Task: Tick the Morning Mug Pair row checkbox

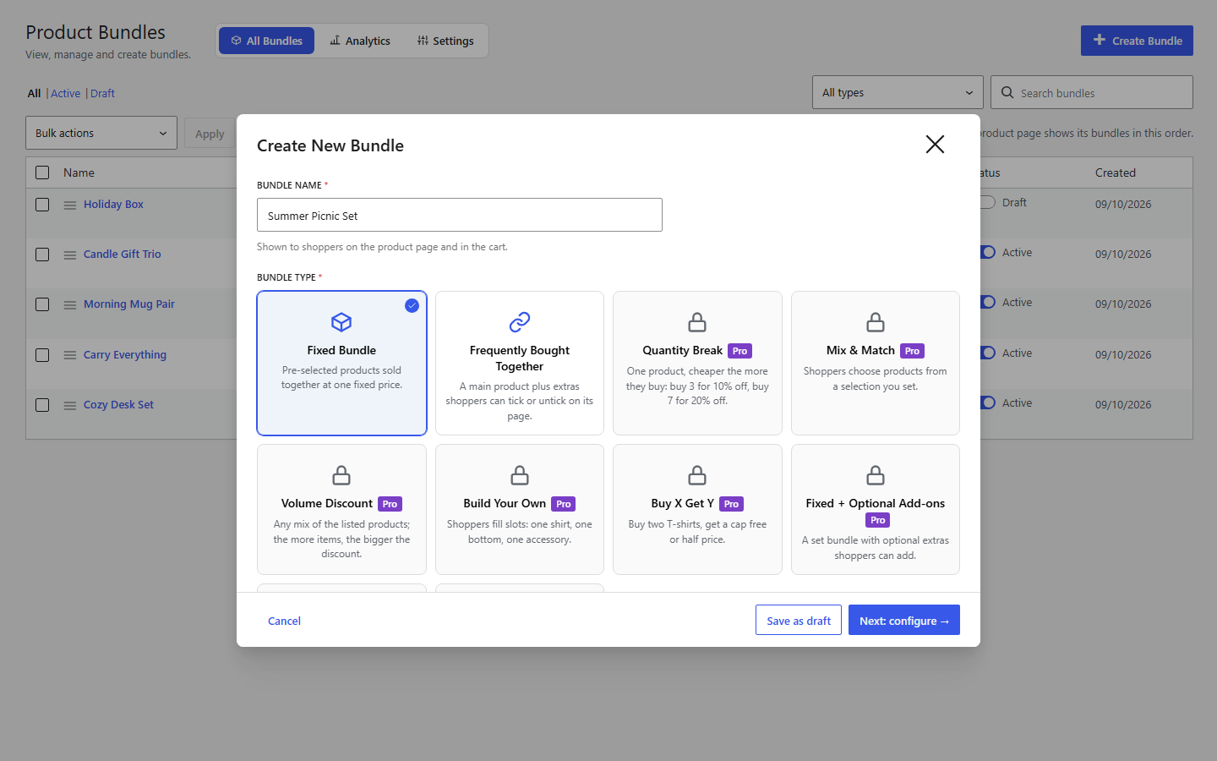Action: tap(42, 304)
